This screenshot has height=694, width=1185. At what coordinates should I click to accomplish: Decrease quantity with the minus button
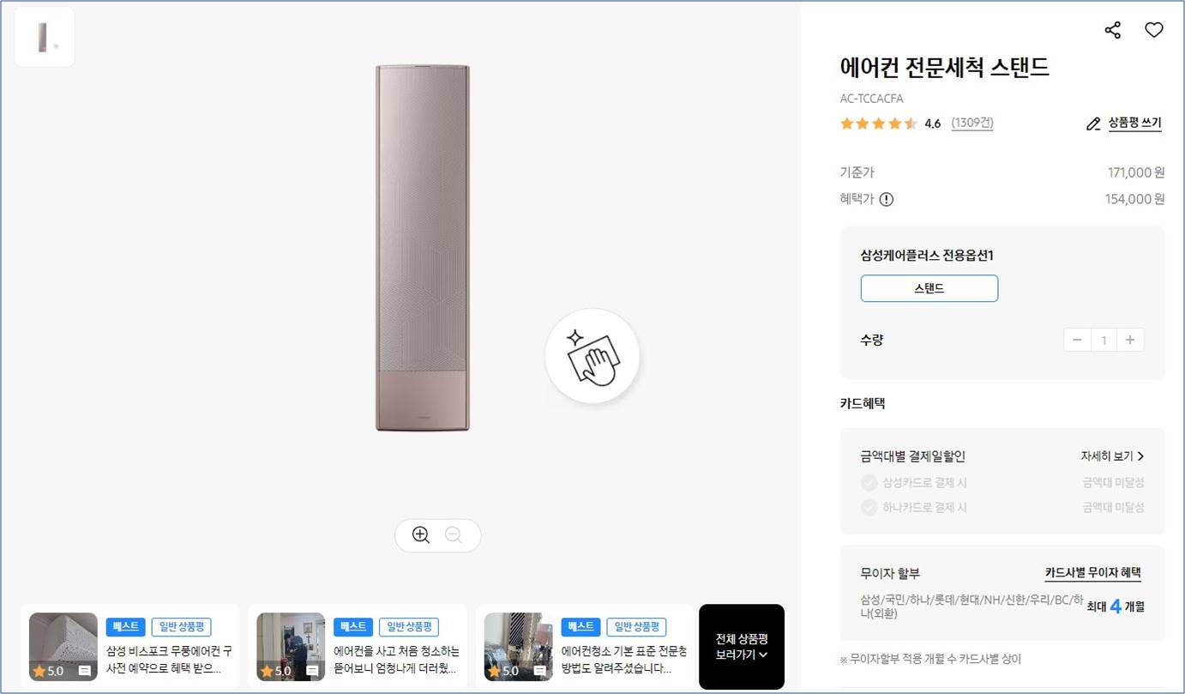[x=1077, y=340]
